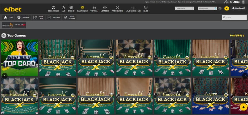Screen dimensions: 248x115
Task: Open the Registrati sign-up button
Action: (239, 8)
